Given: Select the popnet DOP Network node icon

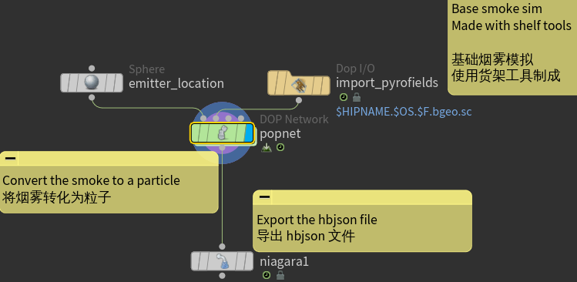Looking at the screenshot, I should coord(223,133).
